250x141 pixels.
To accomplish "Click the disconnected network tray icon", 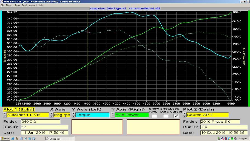I will (222, 139).
